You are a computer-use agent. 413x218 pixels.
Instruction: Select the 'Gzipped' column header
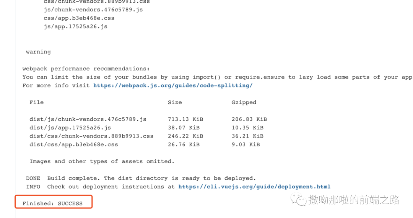pyautogui.click(x=244, y=102)
